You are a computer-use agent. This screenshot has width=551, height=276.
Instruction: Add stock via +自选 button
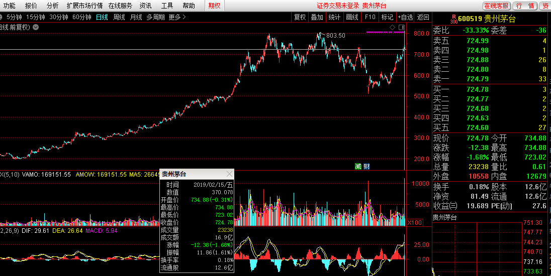(x=405, y=17)
